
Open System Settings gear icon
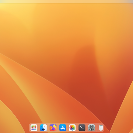point(91,128)
